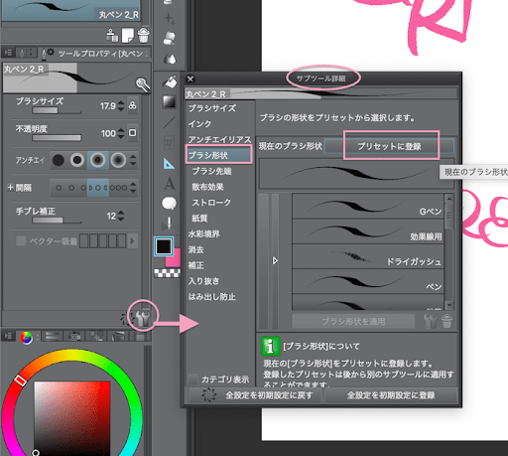Expand the 間隔 plus options
This screenshot has height=456, width=508.
pos(10,188)
